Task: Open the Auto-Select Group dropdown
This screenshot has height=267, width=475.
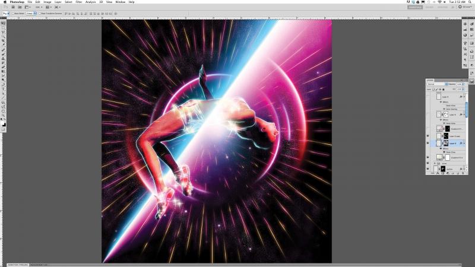Action: click(x=31, y=12)
